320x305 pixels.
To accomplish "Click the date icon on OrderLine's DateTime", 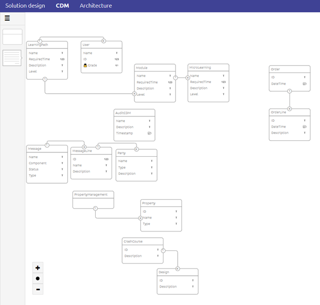I will click(305, 127).
